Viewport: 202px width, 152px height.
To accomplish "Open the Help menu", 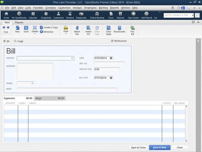I will 135,8.
